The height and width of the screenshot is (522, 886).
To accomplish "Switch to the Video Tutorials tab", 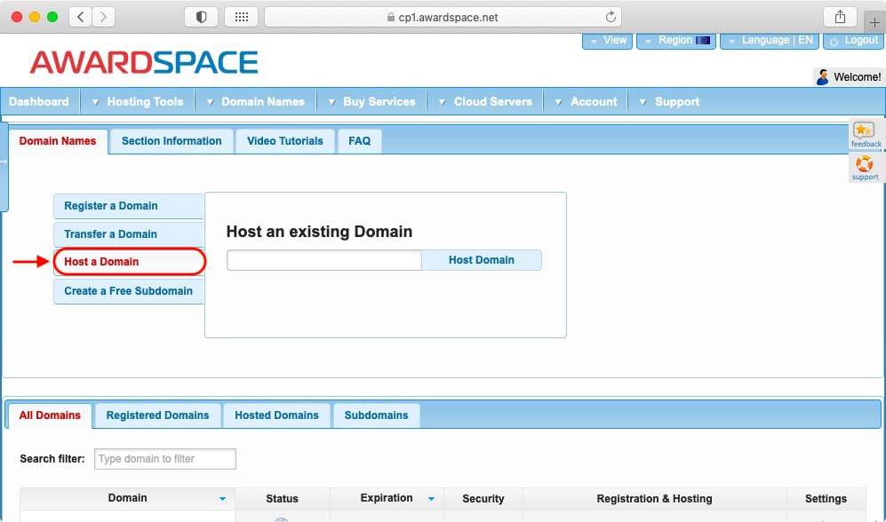I will (284, 140).
